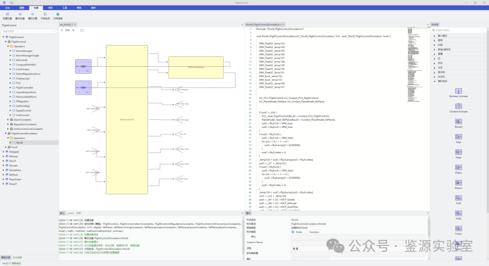Run the 静态检查 static check tool
The width and height of the screenshot is (489, 266).
click(x=20, y=16)
